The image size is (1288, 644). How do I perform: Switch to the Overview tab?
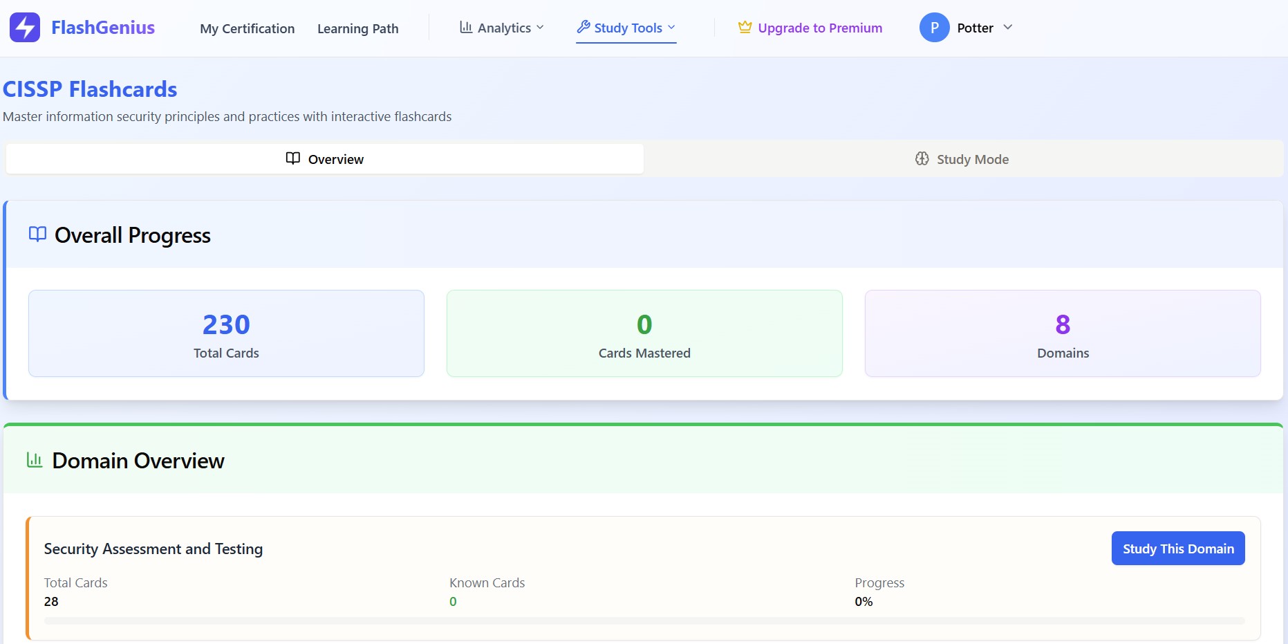[x=325, y=159]
